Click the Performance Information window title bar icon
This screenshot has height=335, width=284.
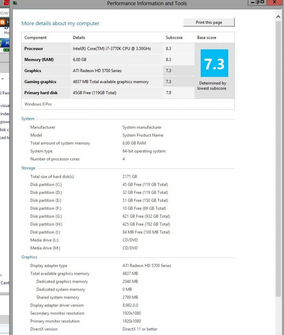[15, 3]
